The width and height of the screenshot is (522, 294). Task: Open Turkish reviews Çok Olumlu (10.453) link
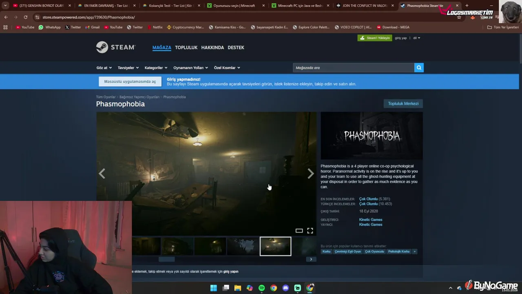[x=375, y=204]
